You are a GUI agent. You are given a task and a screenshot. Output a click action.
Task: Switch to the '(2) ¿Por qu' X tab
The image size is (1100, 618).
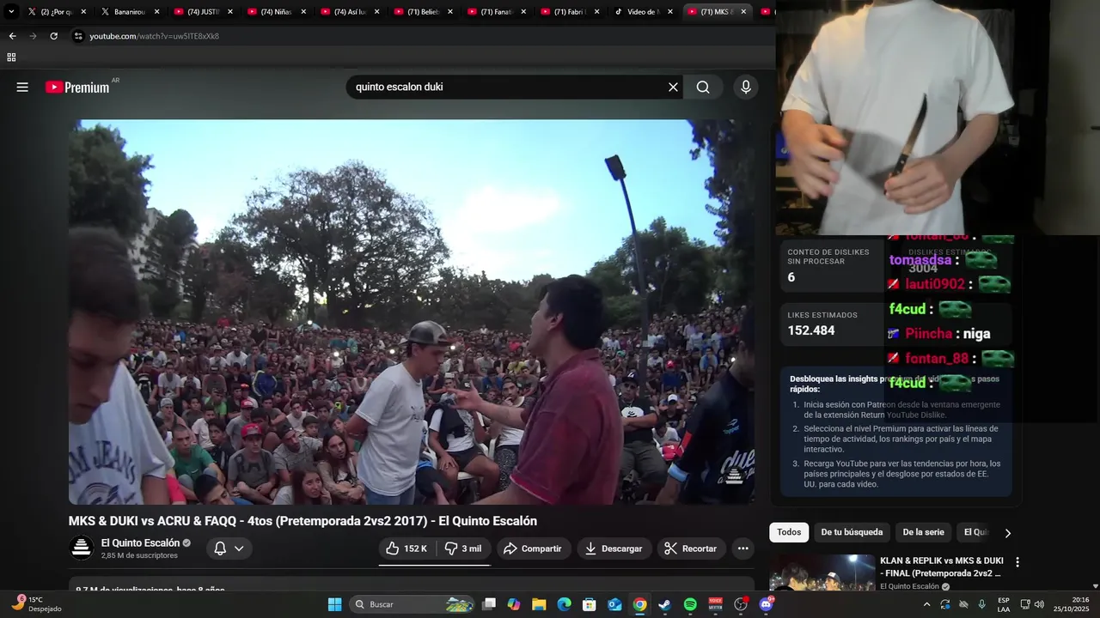tap(57, 12)
